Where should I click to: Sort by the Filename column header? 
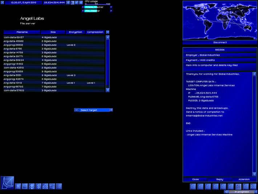click(22, 32)
